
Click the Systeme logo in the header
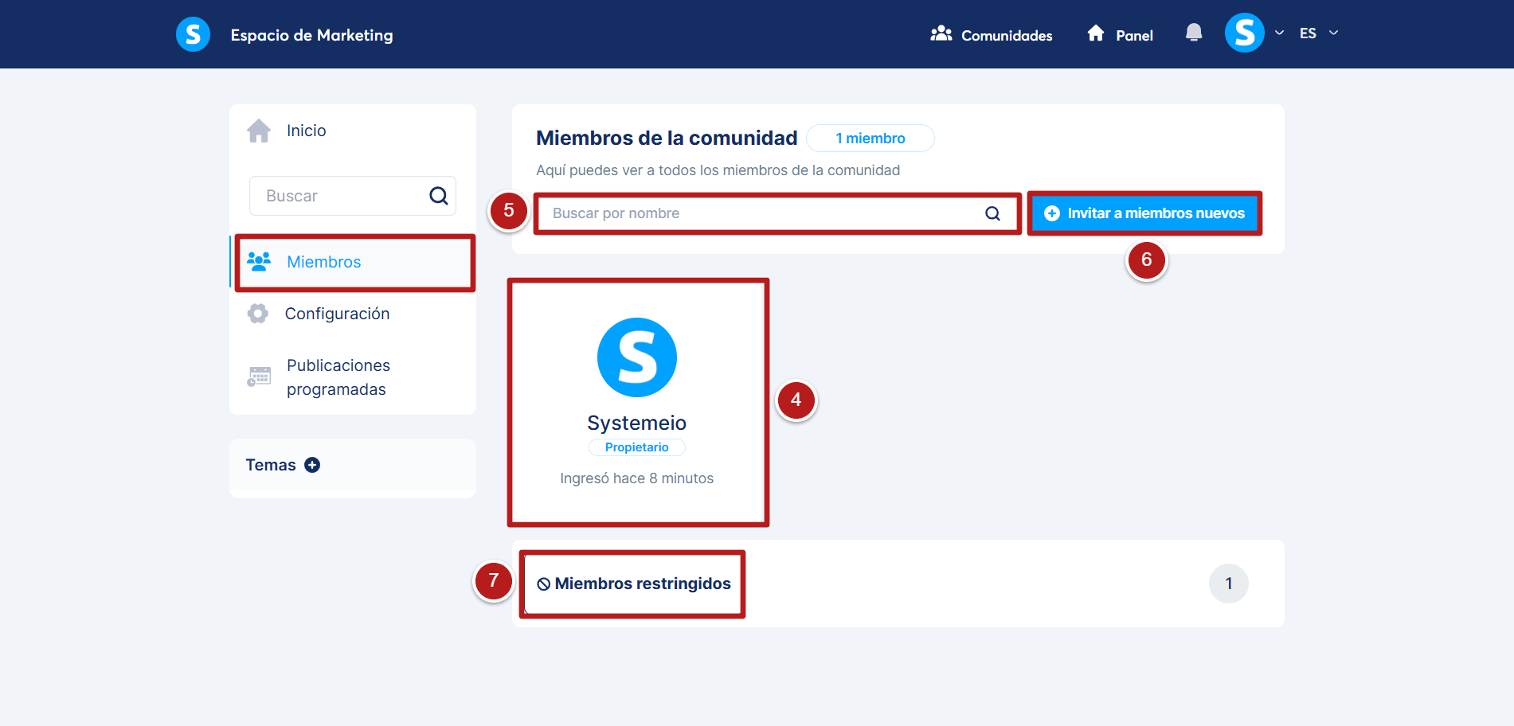point(193,34)
